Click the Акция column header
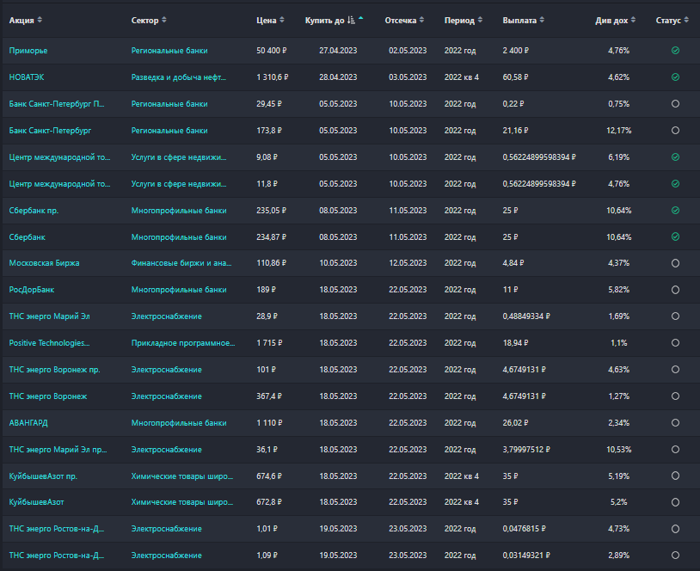Screen dimensions: 700x571 point(21,20)
